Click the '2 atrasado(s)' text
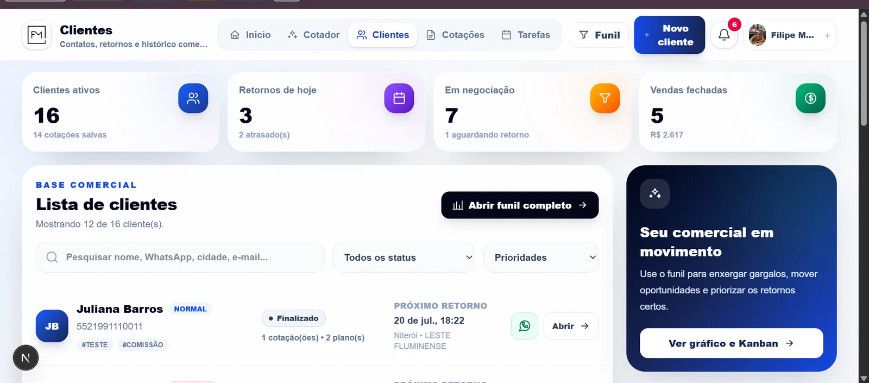Screen dimensions: 869x383 [x=264, y=135]
